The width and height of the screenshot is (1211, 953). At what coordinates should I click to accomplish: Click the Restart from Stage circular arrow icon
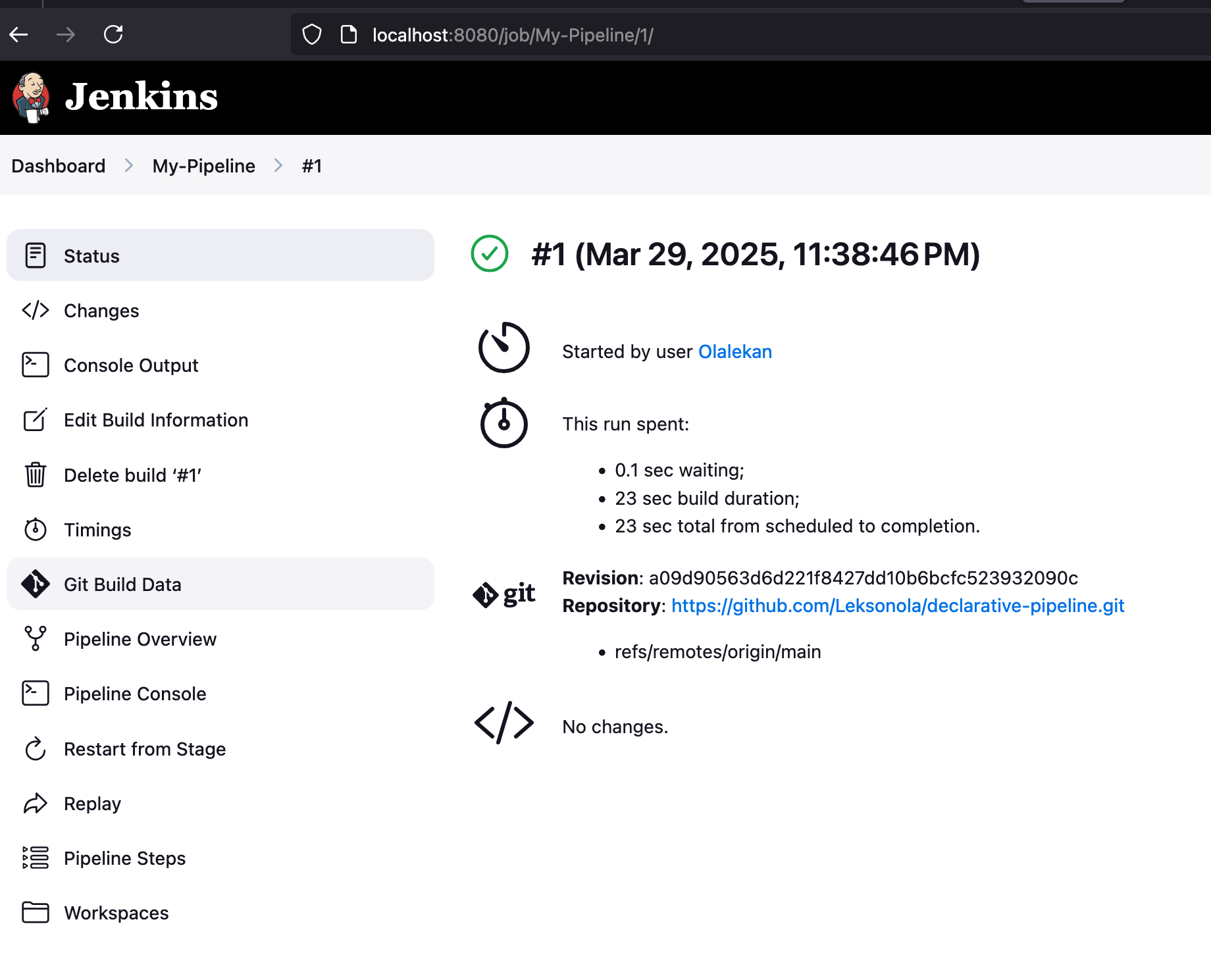(36, 748)
